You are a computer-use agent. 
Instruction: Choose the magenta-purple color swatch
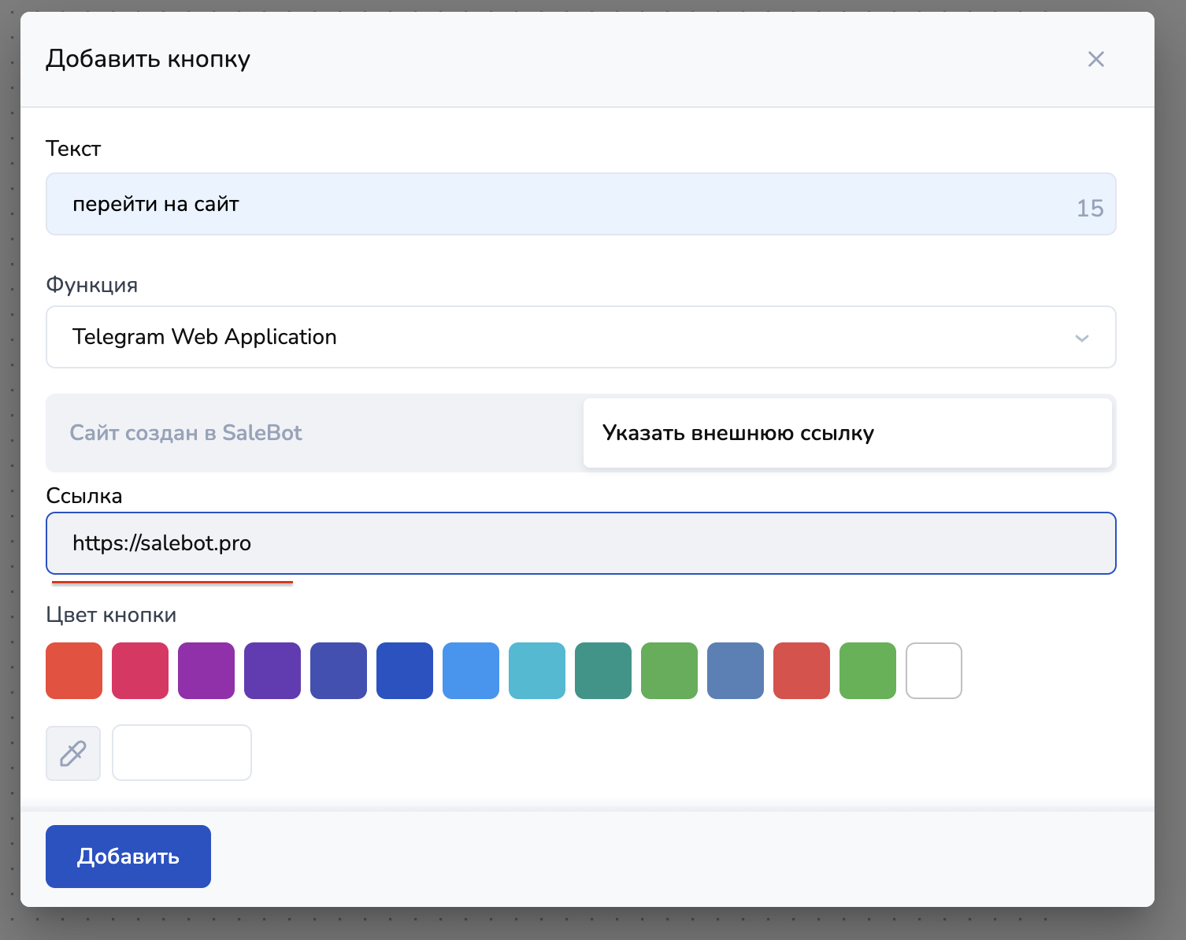pos(206,671)
